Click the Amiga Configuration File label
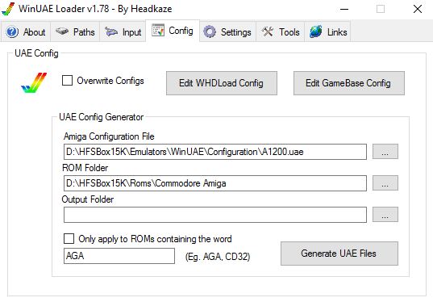 click(109, 136)
